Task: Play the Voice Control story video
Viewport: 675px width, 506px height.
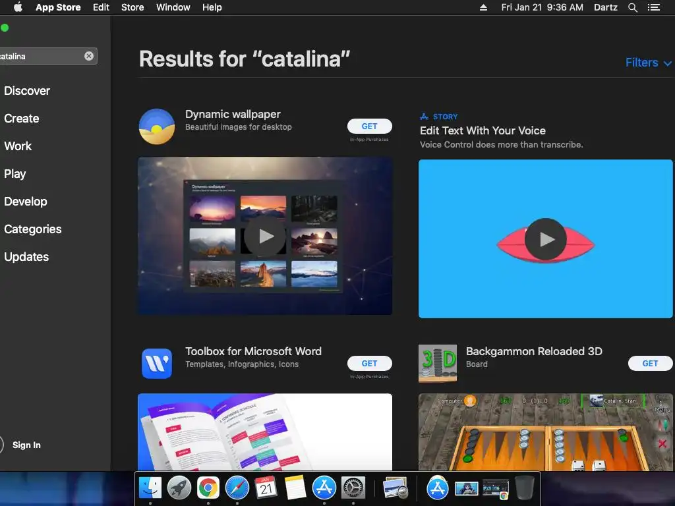Action: coord(545,239)
